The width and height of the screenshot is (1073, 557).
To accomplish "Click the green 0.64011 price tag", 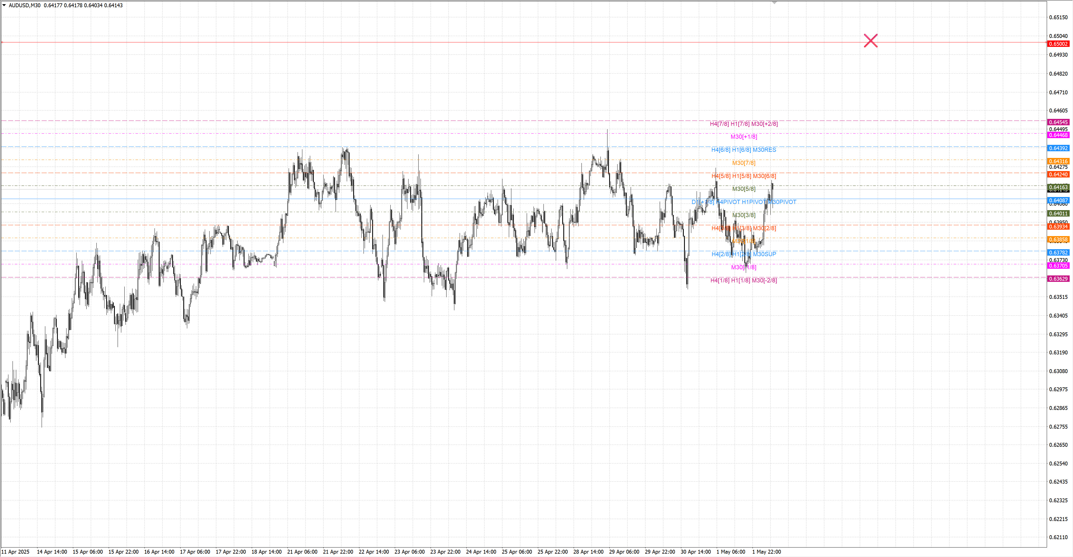I will pos(1058,213).
